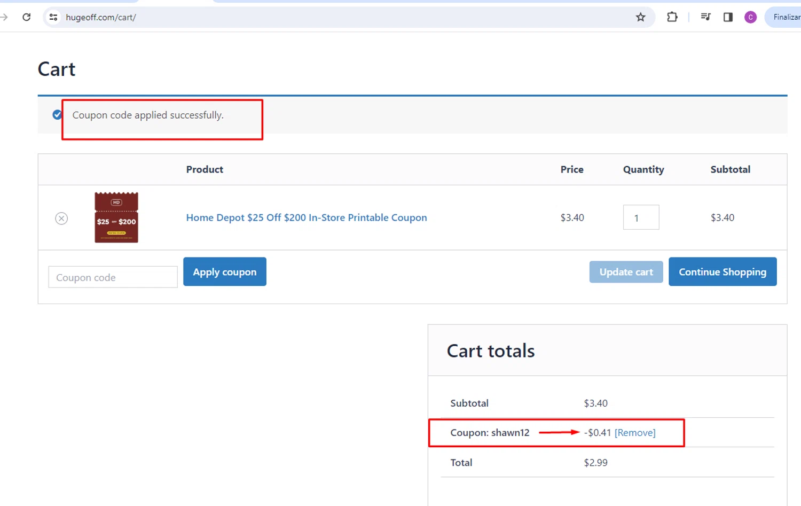Open the Home Depot coupon product thumbnail
Image resolution: width=801 pixels, height=506 pixels.
[116, 217]
